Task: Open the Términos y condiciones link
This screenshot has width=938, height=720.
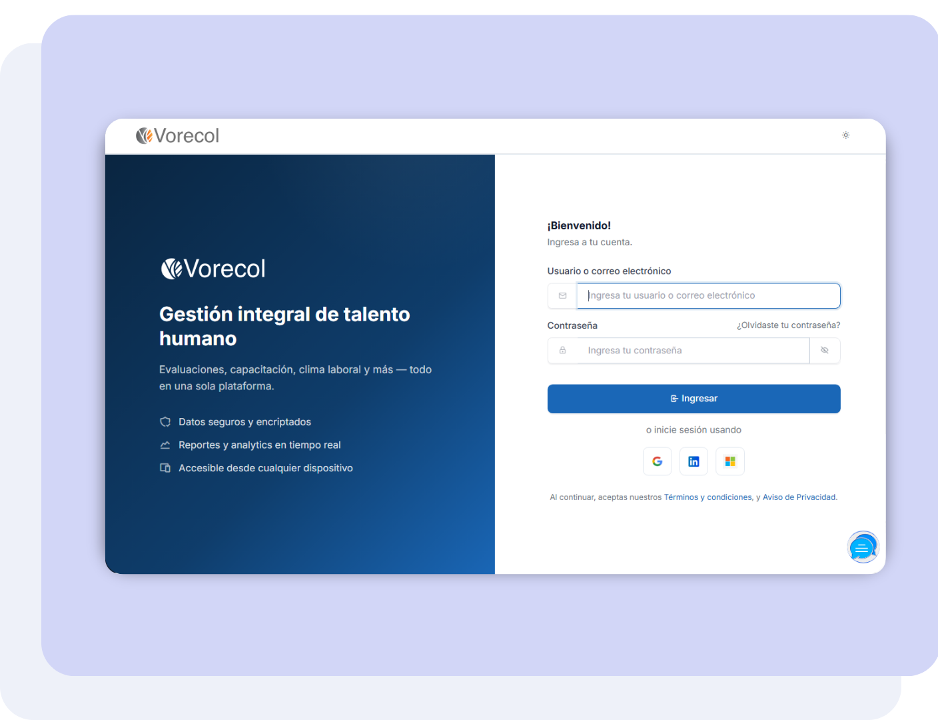Action: tap(708, 497)
